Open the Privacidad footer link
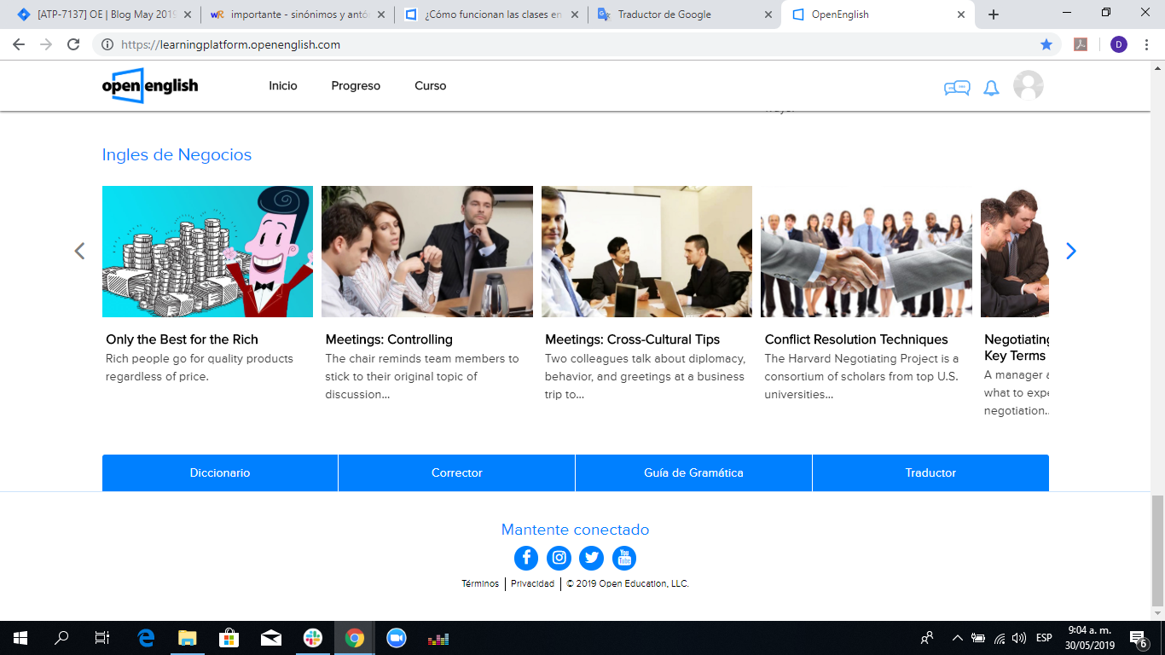This screenshot has width=1165, height=655. pyautogui.click(x=532, y=584)
